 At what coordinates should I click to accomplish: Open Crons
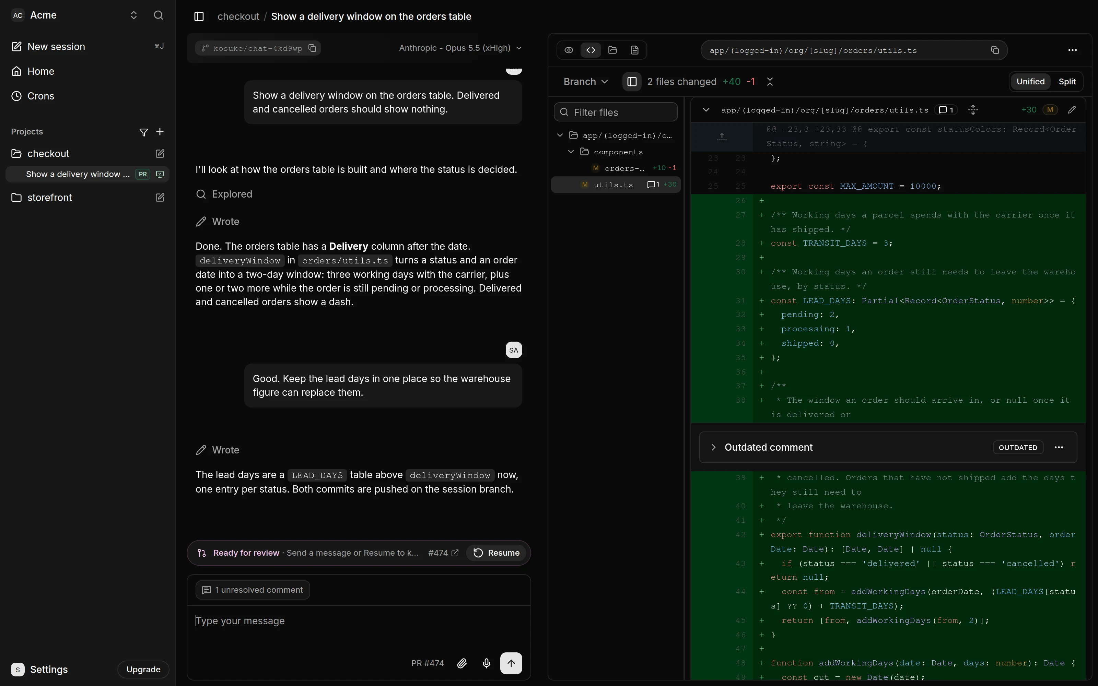[87, 96]
